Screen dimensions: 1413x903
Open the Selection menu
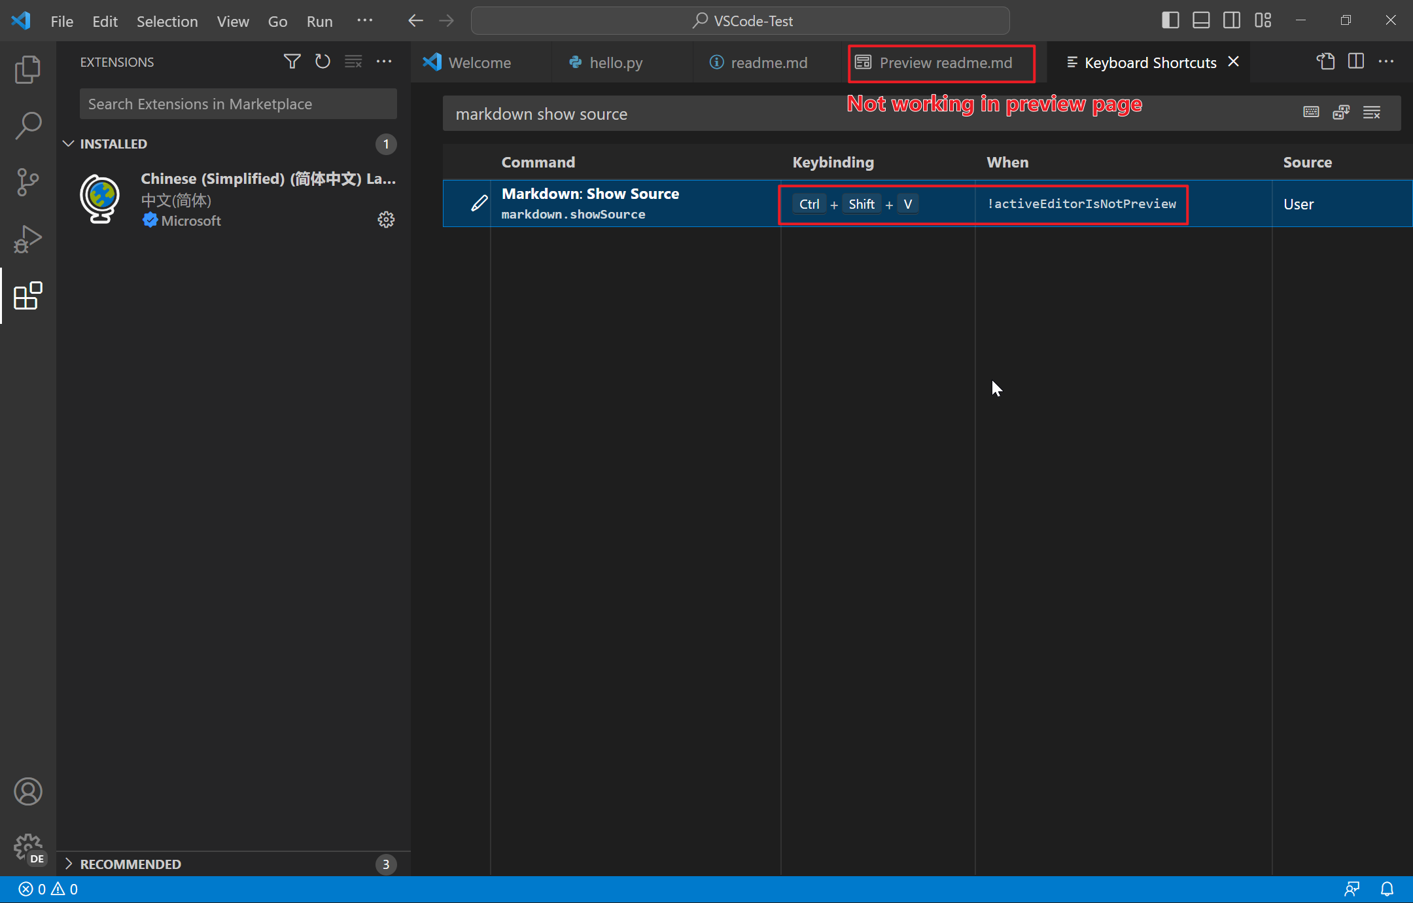click(167, 21)
